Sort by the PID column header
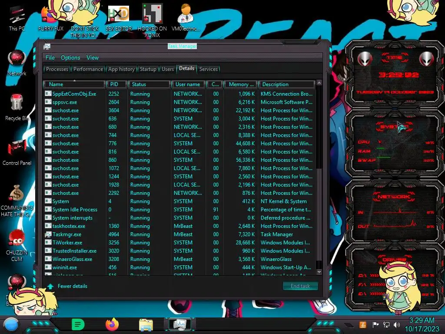This screenshot has height=334, width=445. click(116, 84)
